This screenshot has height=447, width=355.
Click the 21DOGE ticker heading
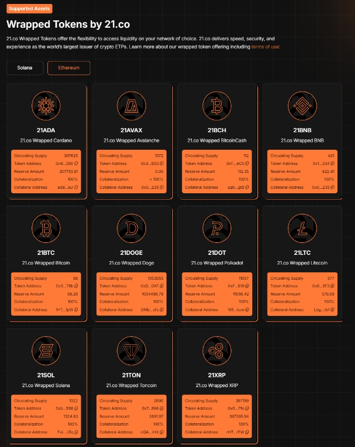tap(132, 253)
